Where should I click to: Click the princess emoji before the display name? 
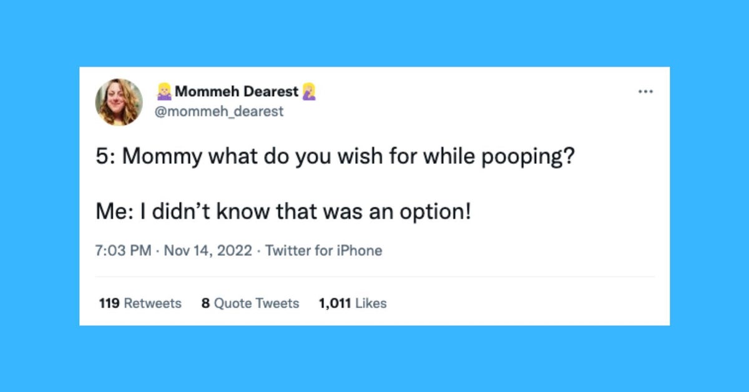pyautogui.click(x=164, y=90)
